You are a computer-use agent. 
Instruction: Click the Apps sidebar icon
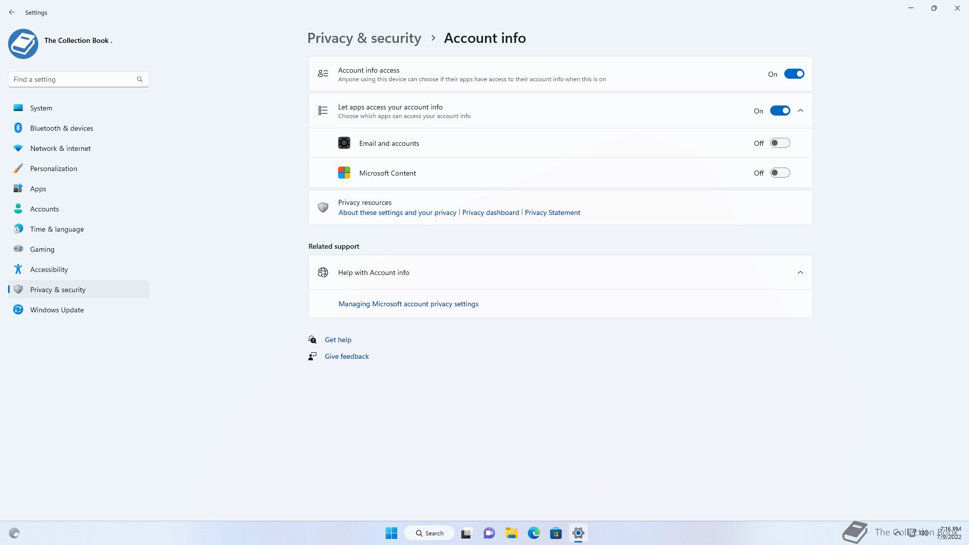coord(18,188)
